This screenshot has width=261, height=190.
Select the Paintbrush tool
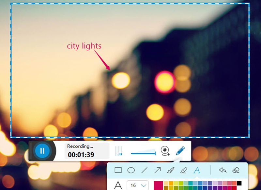tap(171, 170)
